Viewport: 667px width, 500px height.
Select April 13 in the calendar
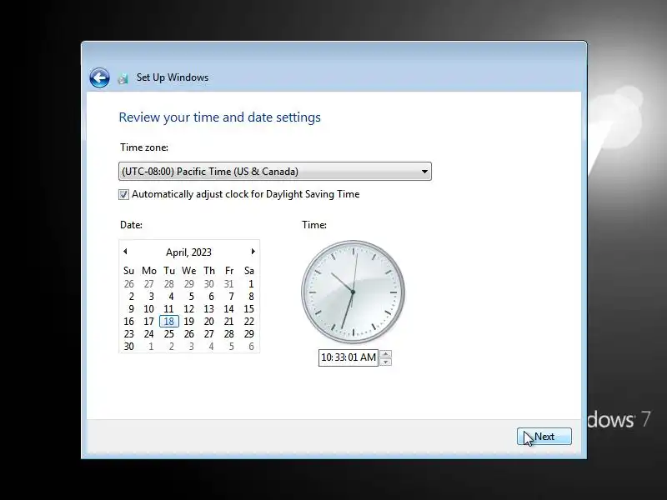click(209, 309)
